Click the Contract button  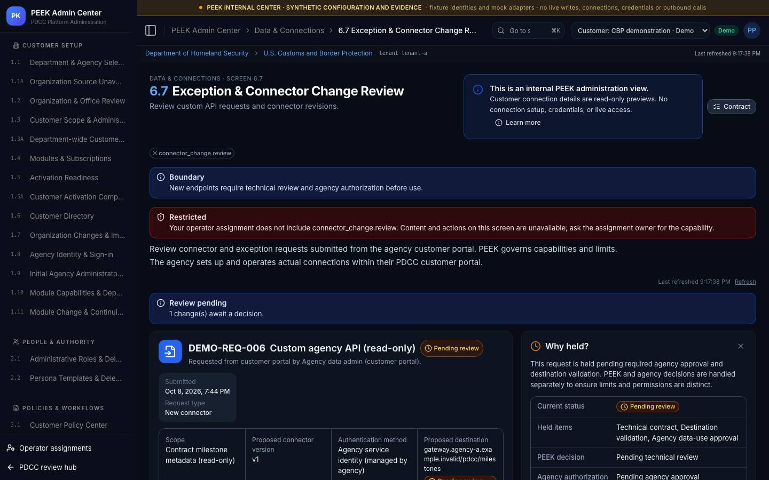click(x=731, y=107)
